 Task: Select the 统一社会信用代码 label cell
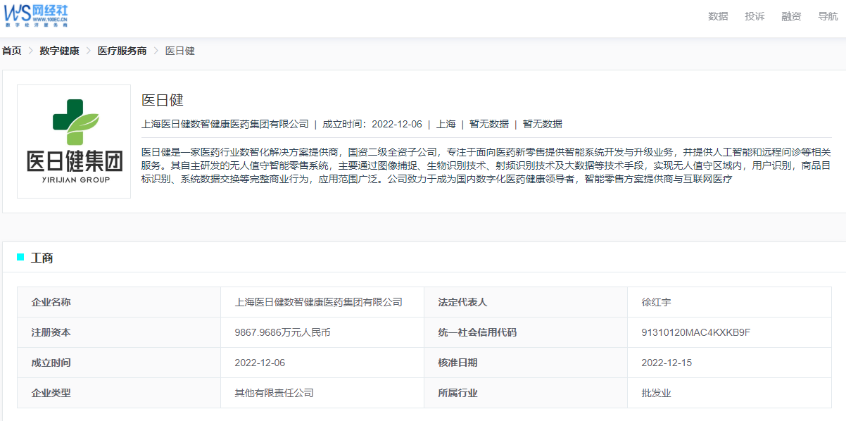pyautogui.click(x=526, y=332)
